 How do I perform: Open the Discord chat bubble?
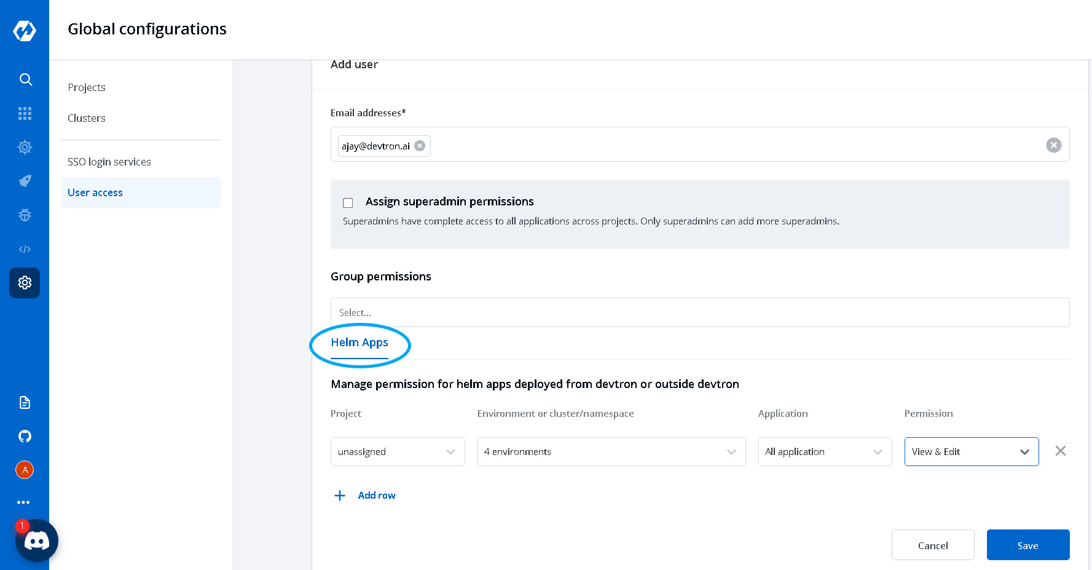tap(37, 541)
